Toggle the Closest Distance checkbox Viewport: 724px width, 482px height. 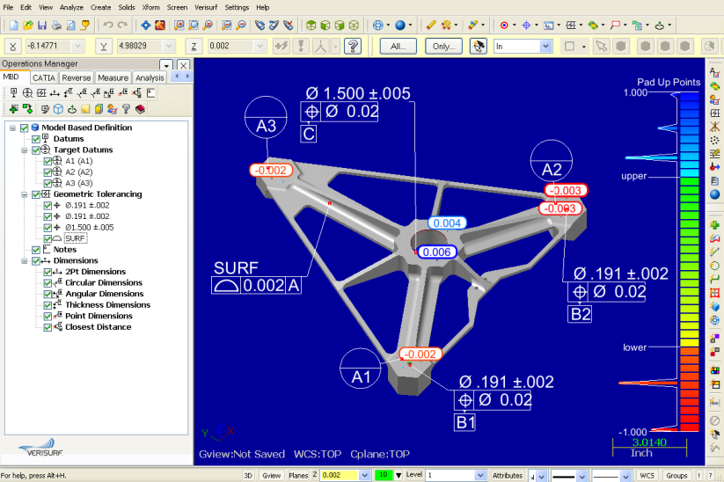pyautogui.click(x=48, y=327)
